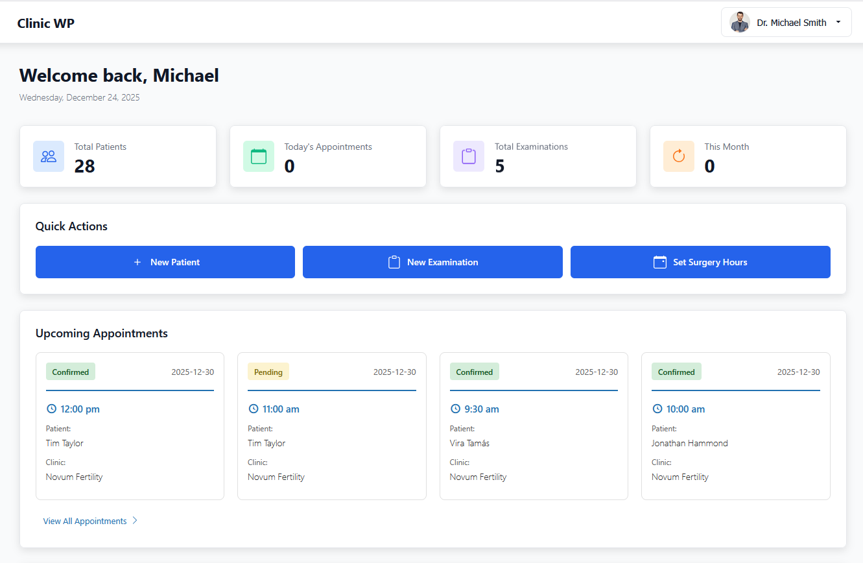Click the Total Patients people icon
The width and height of the screenshot is (863, 563).
[49, 156]
